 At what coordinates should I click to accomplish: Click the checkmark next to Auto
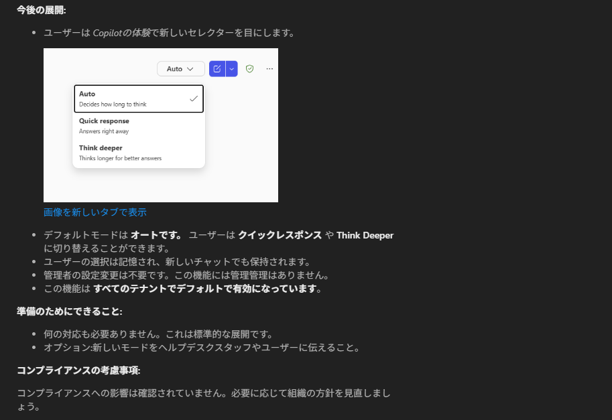[194, 98]
